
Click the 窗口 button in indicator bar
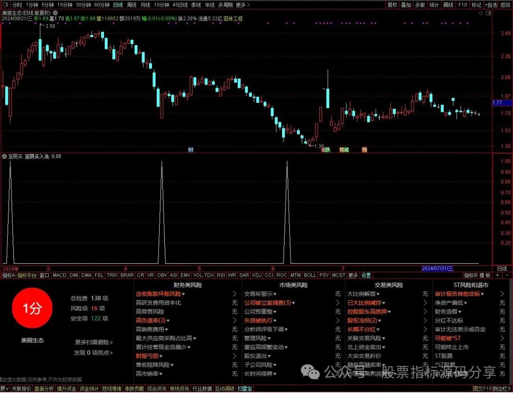(x=44, y=276)
